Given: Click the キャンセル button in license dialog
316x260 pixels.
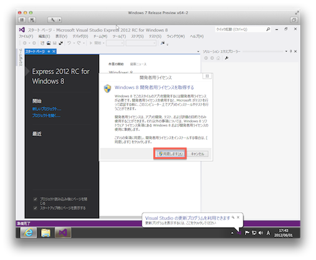Looking at the screenshot, I should pyautogui.click(x=198, y=154).
